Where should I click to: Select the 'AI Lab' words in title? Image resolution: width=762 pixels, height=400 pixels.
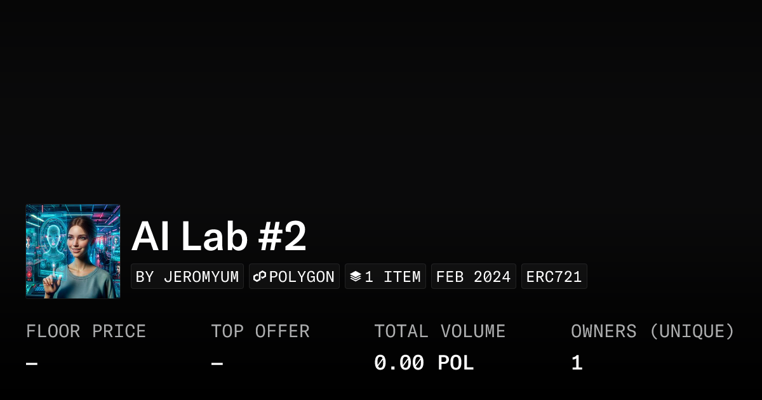pyautogui.click(x=189, y=237)
